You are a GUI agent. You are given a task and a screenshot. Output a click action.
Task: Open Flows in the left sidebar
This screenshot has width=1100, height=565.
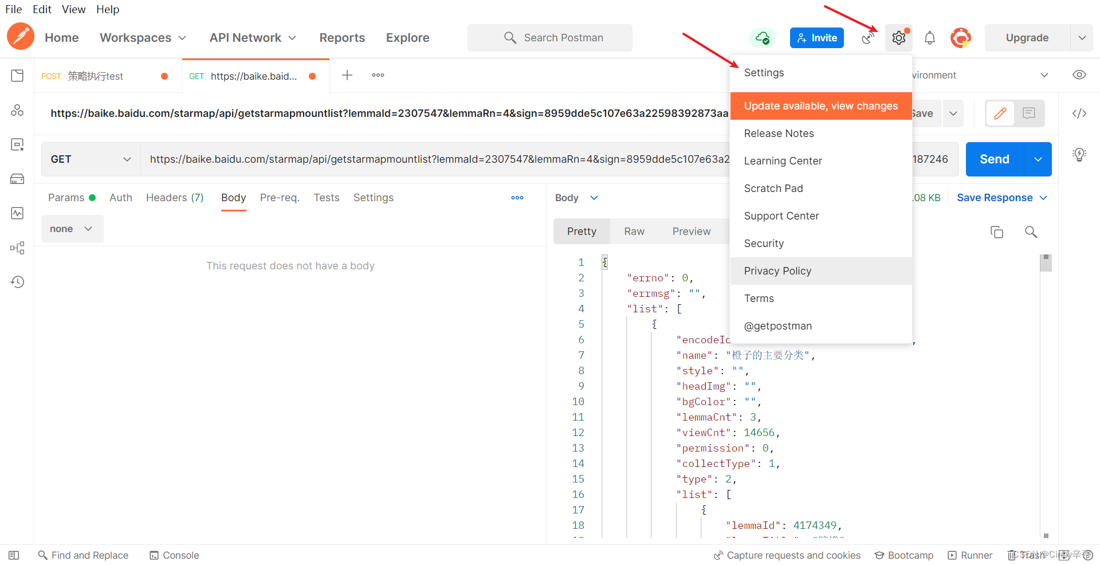17,248
